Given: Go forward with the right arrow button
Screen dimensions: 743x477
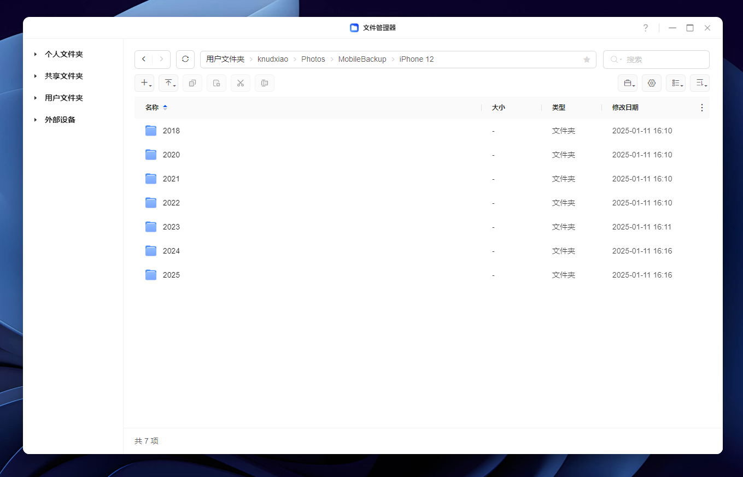Looking at the screenshot, I should click(161, 59).
